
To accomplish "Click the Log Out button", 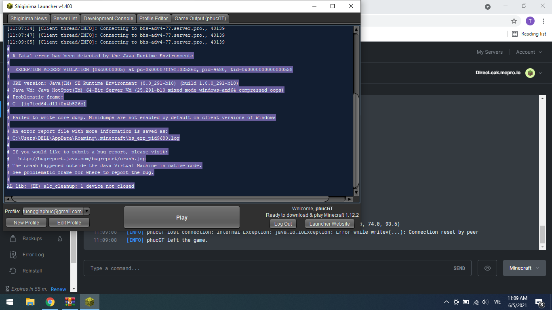I will click(x=283, y=224).
